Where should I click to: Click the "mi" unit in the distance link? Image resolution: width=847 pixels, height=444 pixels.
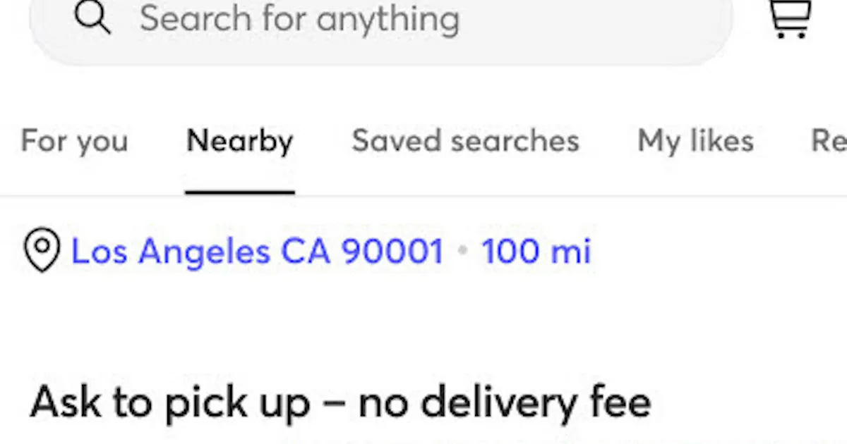click(x=570, y=251)
